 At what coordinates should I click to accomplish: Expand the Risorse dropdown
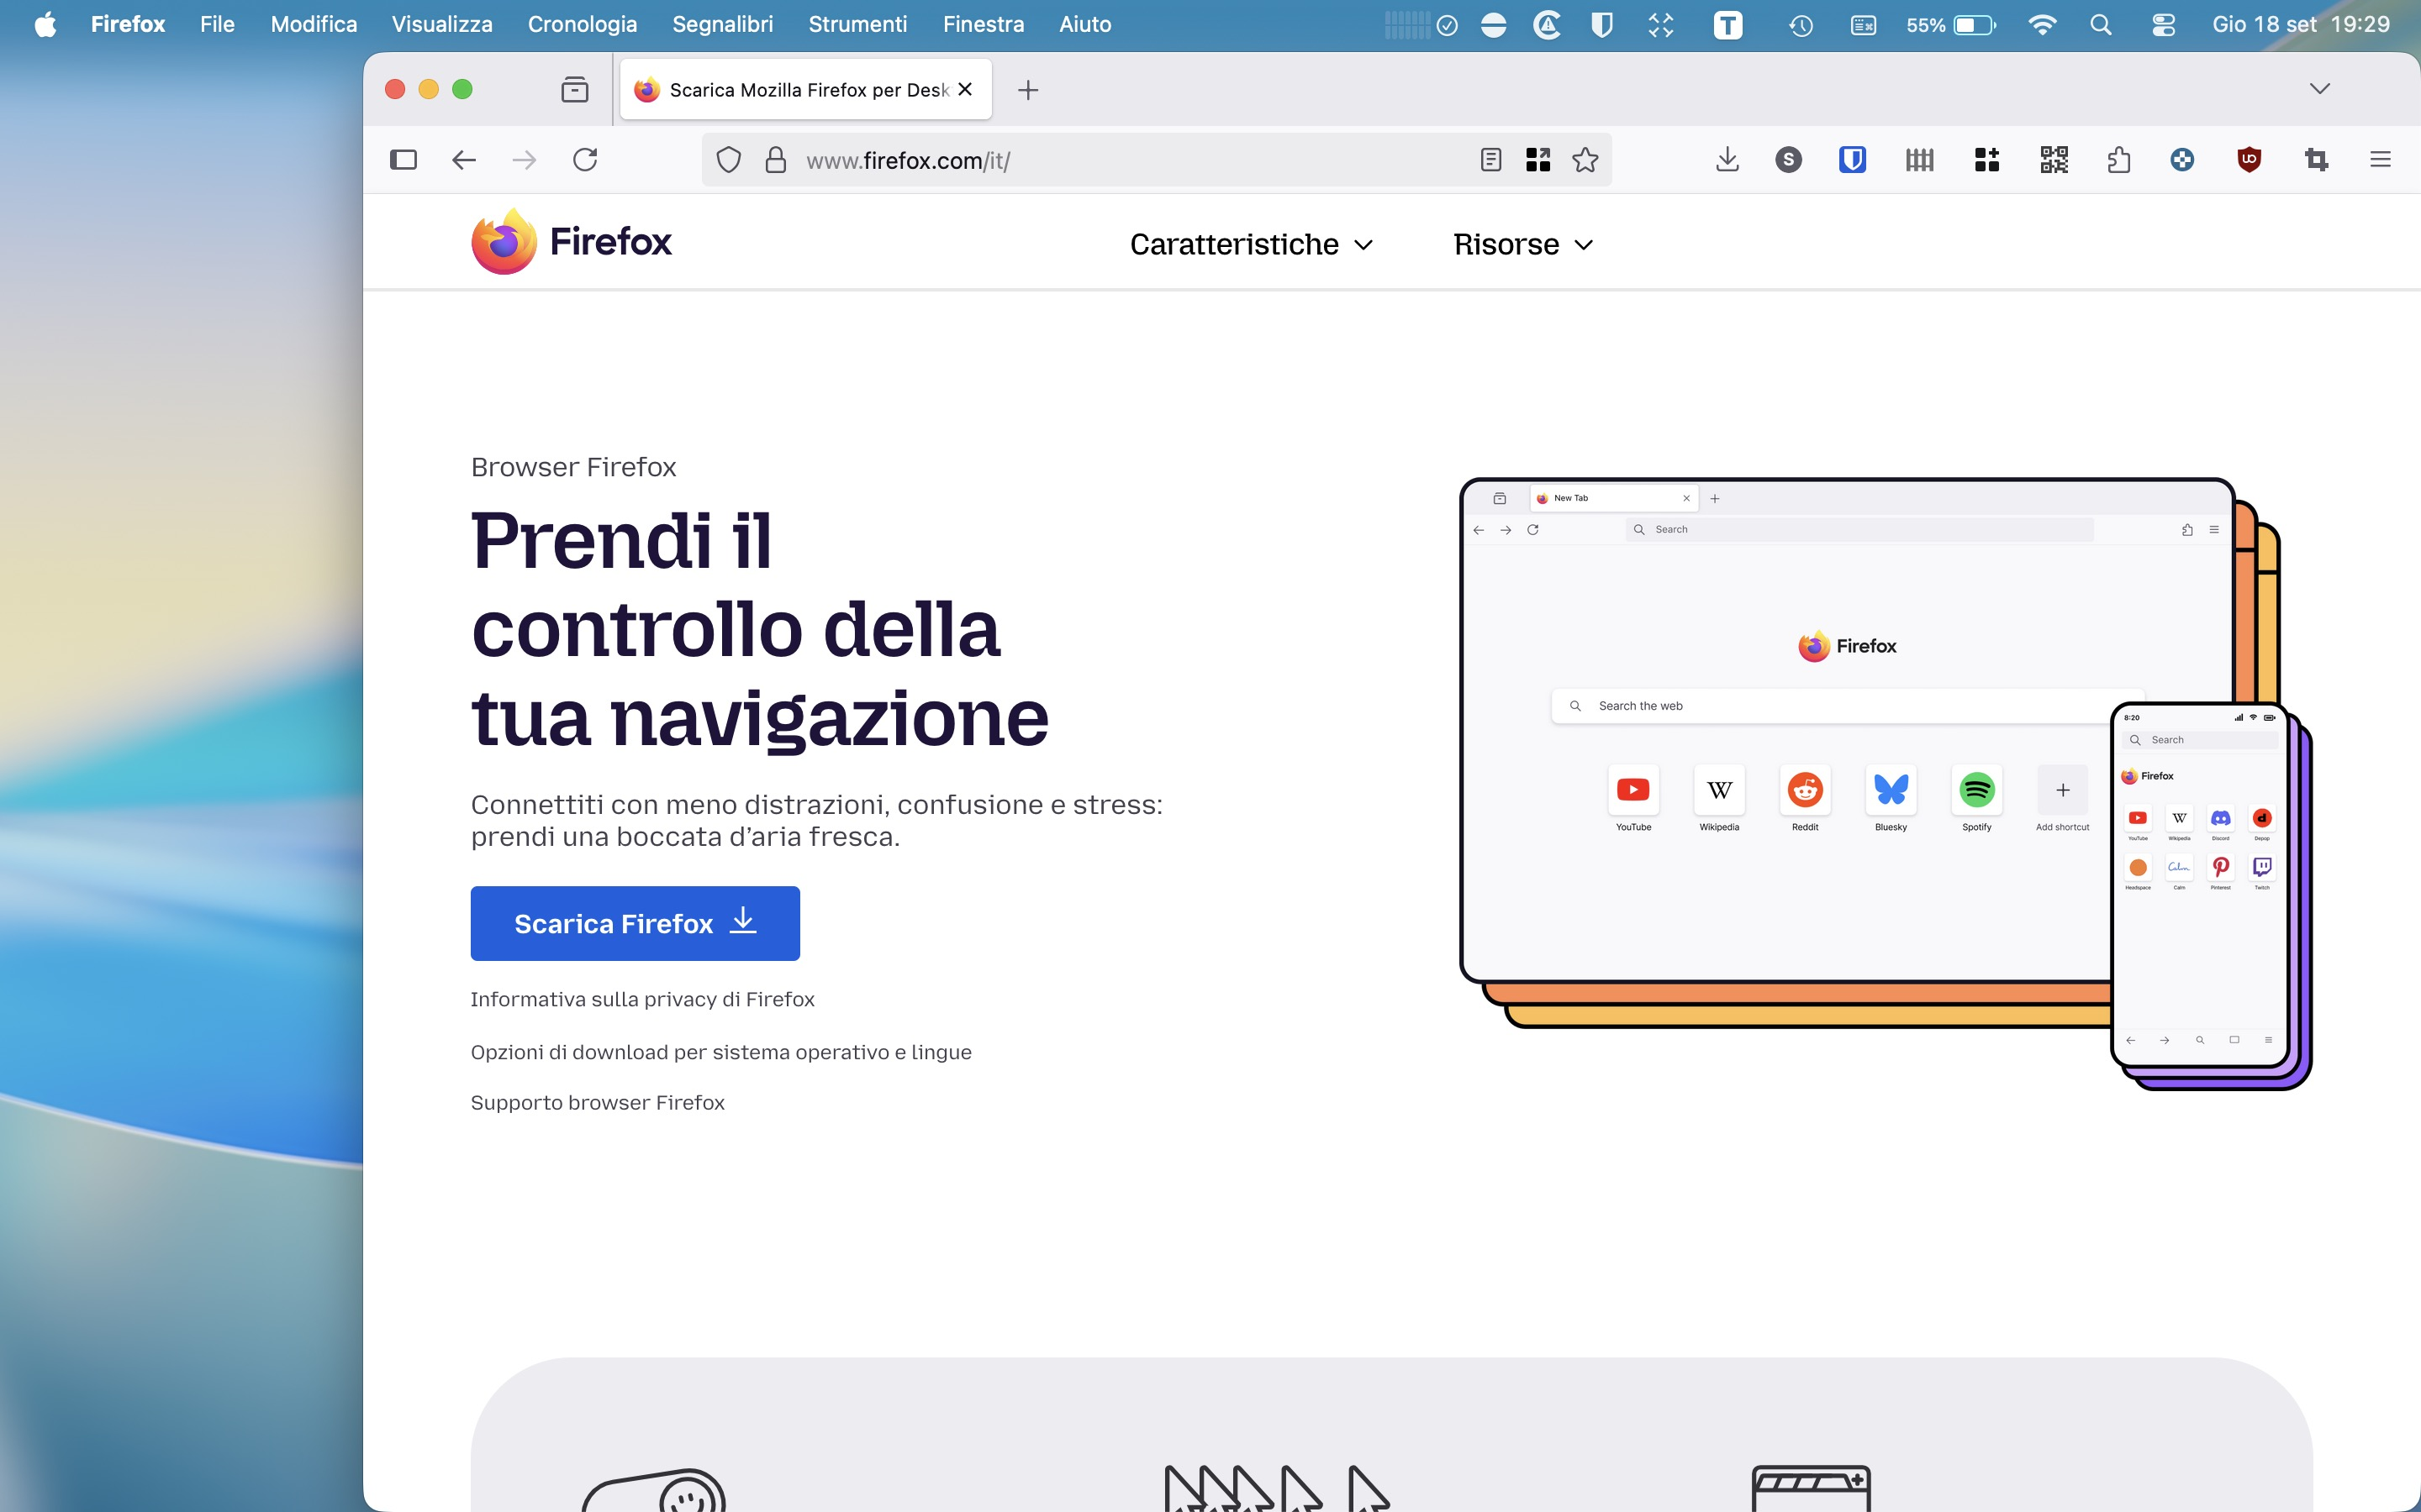(1522, 245)
